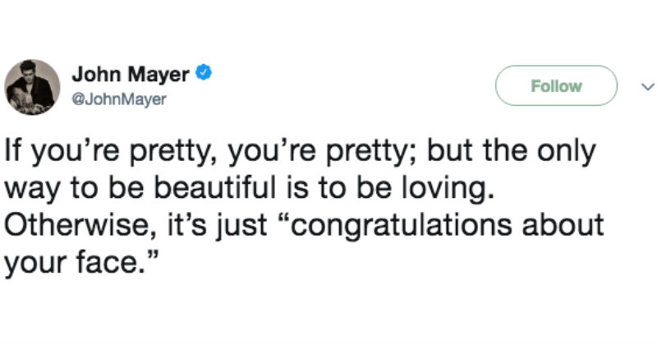Open the John Mayer display name link

coord(131,76)
